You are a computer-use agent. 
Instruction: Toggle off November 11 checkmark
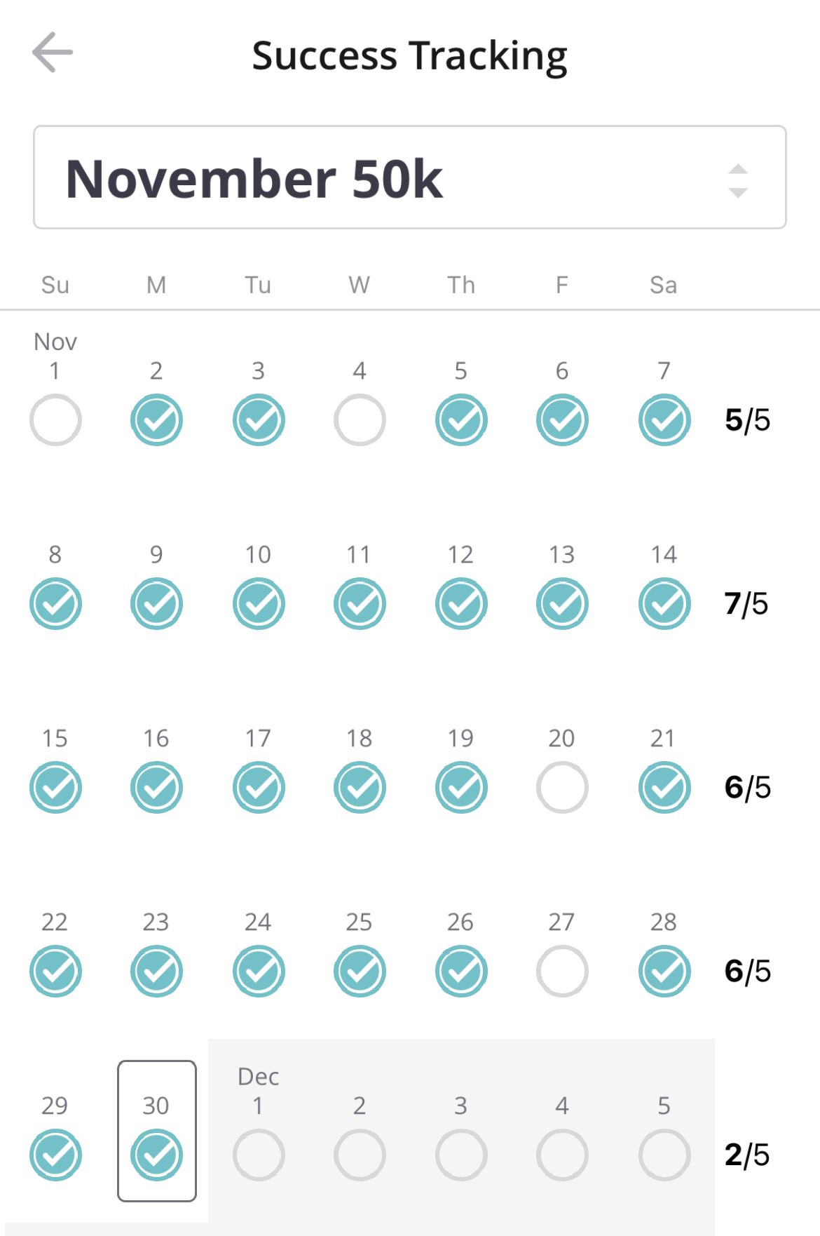tap(360, 604)
